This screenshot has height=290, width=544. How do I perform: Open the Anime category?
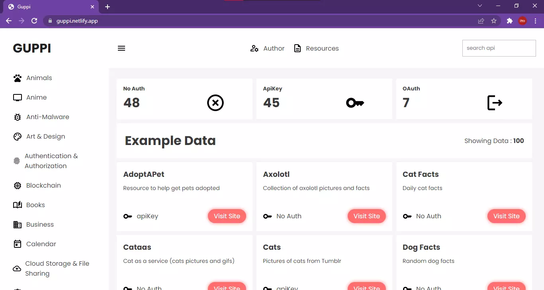36,98
